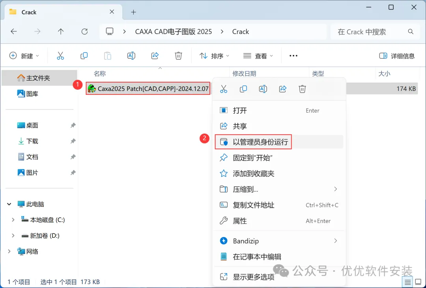The image size is (426, 288).
Task: Choose 显示更多选项 in the context menu
Action: (279, 277)
